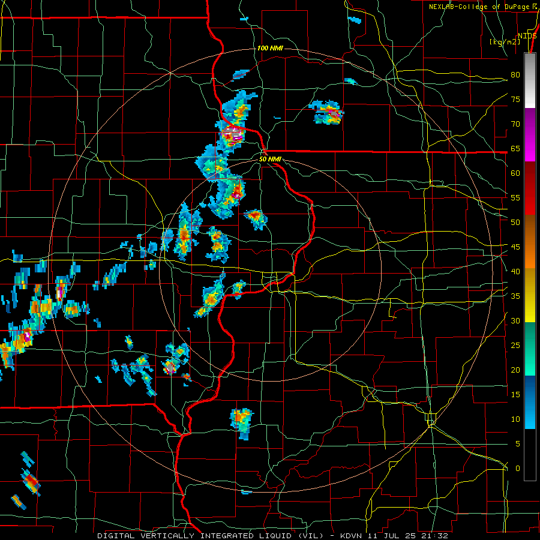The width and height of the screenshot is (540, 540).
Task: Select the 25 value on the scale
Action: point(515,345)
